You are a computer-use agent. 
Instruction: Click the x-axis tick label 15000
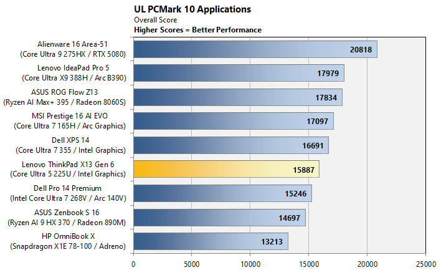coord(309,264)
